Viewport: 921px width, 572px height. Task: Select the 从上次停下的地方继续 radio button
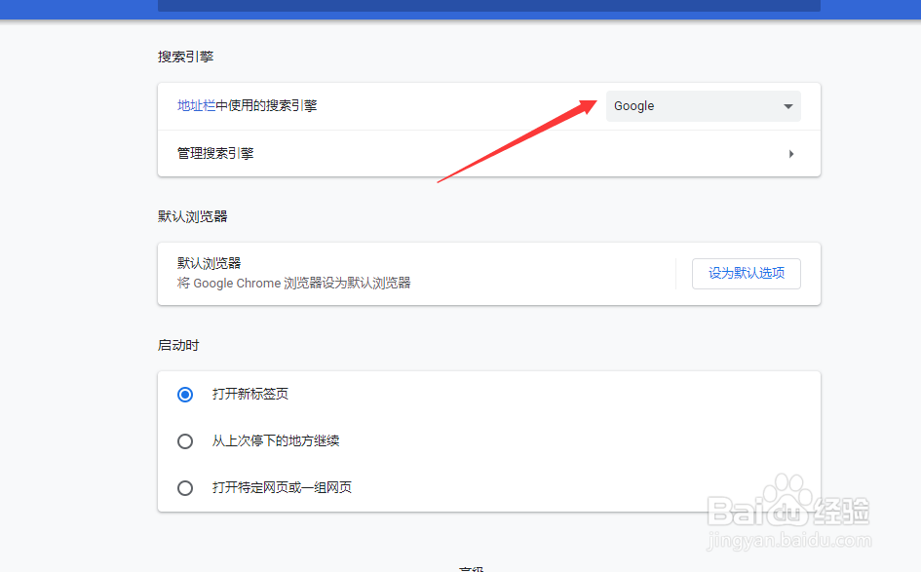coord(185,441)
